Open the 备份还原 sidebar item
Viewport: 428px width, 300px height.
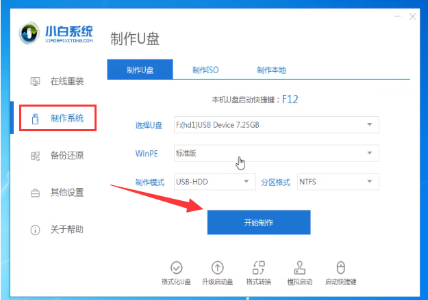coord(57,156)
